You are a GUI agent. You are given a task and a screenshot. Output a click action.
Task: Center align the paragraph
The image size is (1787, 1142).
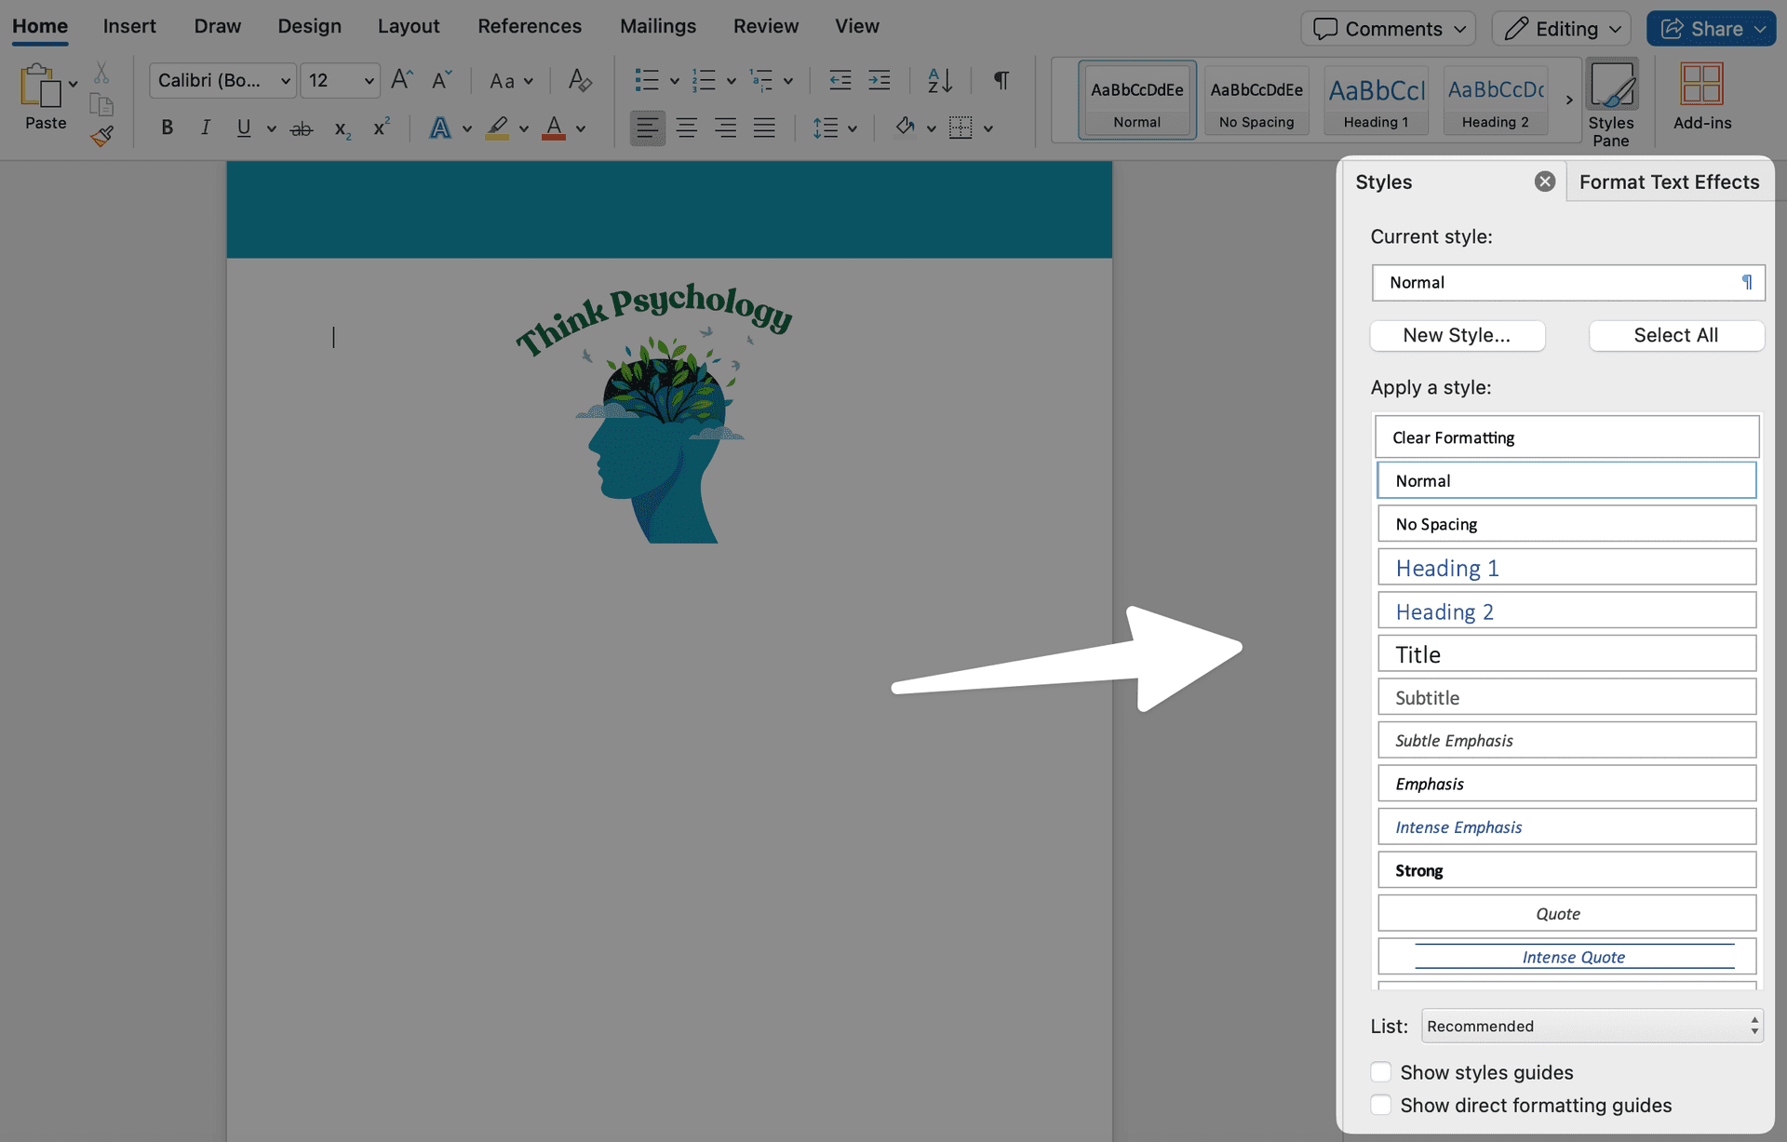point(686,128)
